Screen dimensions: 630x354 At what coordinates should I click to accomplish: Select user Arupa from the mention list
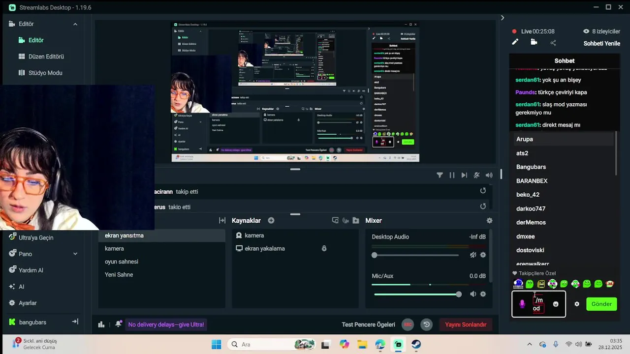tap(525, 139)
